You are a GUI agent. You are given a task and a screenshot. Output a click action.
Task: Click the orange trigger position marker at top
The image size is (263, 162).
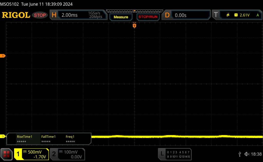point(134,25)
